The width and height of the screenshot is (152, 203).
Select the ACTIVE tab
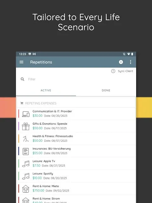coord(46,90)
